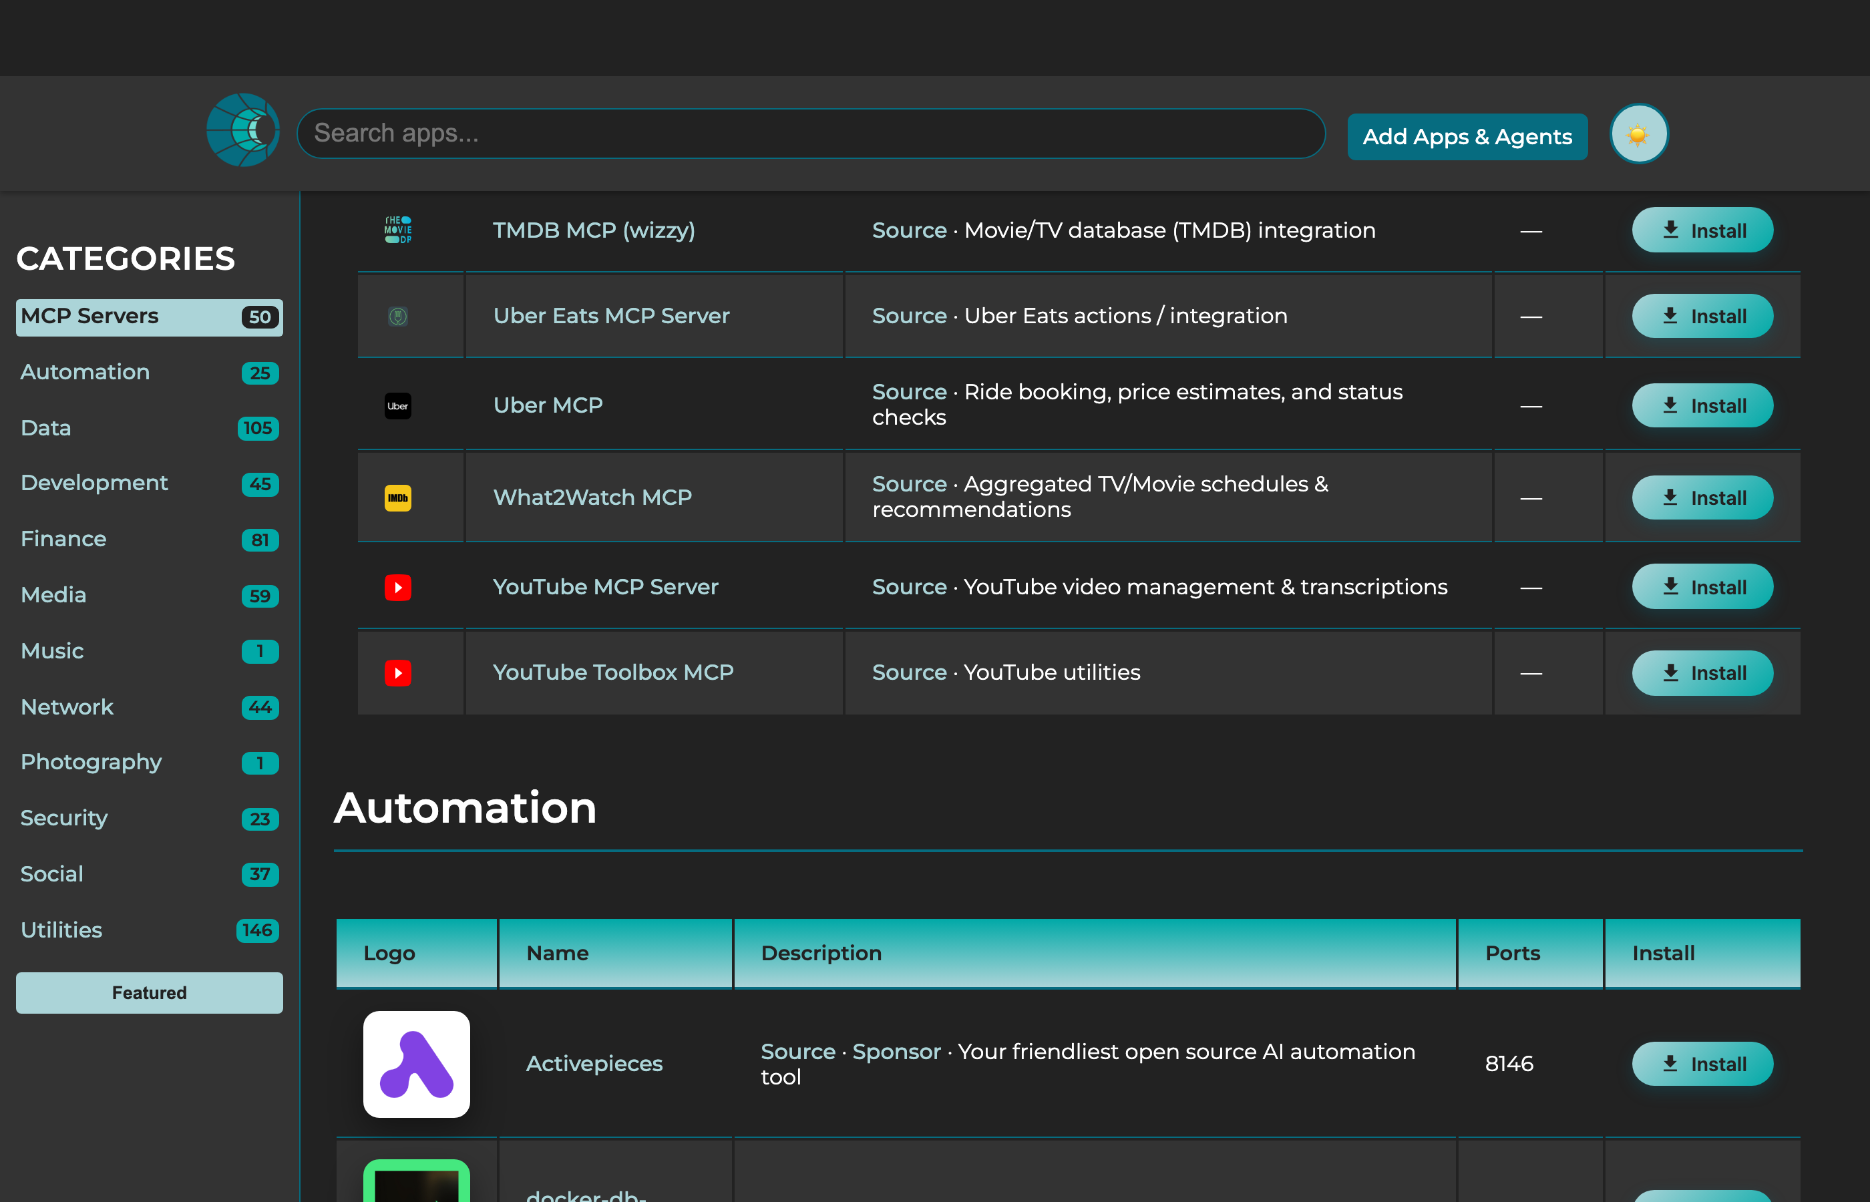Open Source link for What2Watch MCP
The image size is (1870, 1202).
(909, 484)
